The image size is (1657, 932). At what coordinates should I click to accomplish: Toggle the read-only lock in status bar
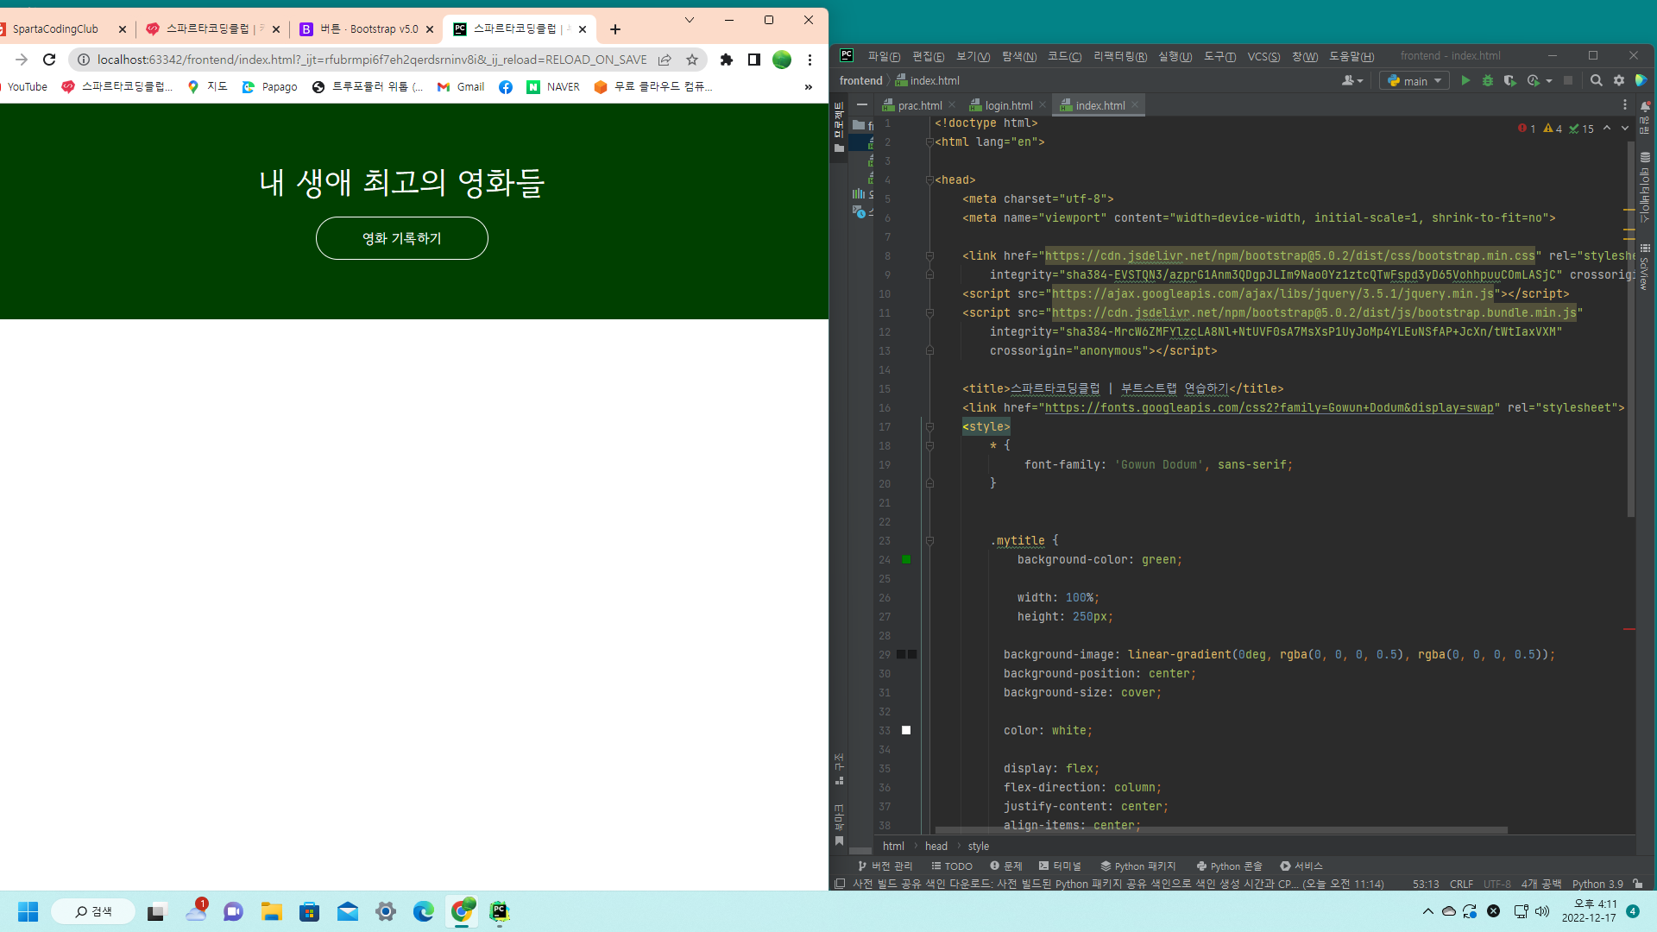point(1638,884)
